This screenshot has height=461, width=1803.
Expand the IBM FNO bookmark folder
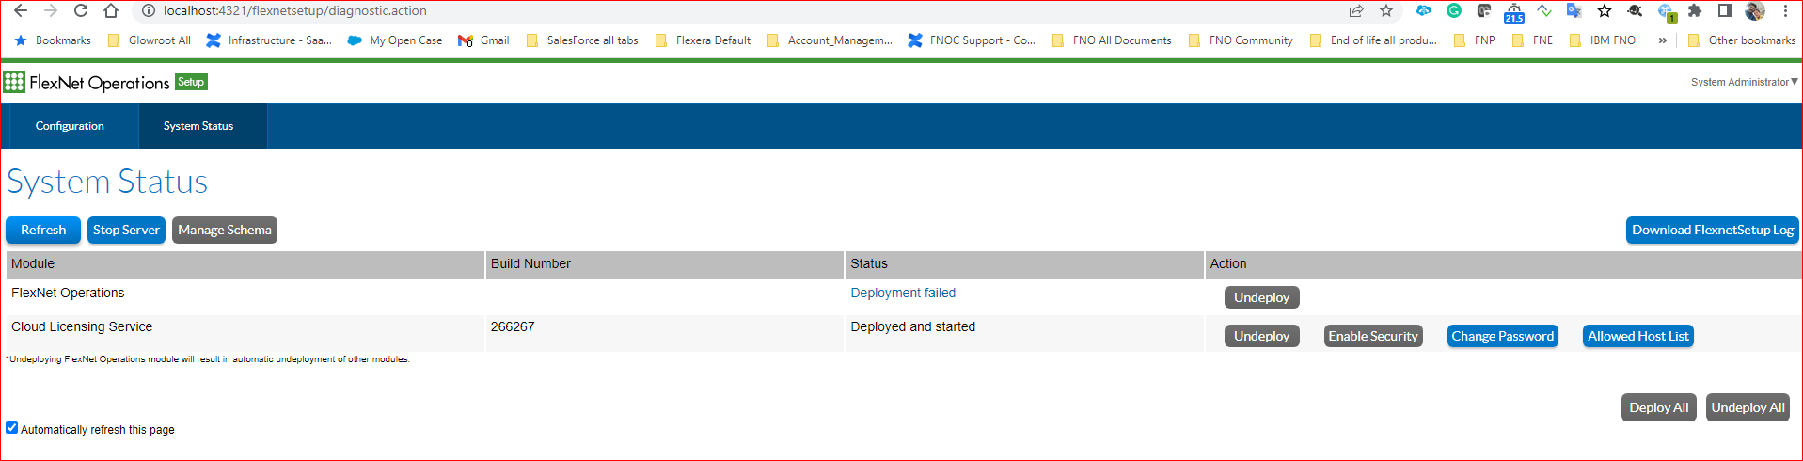(1604, 40)
